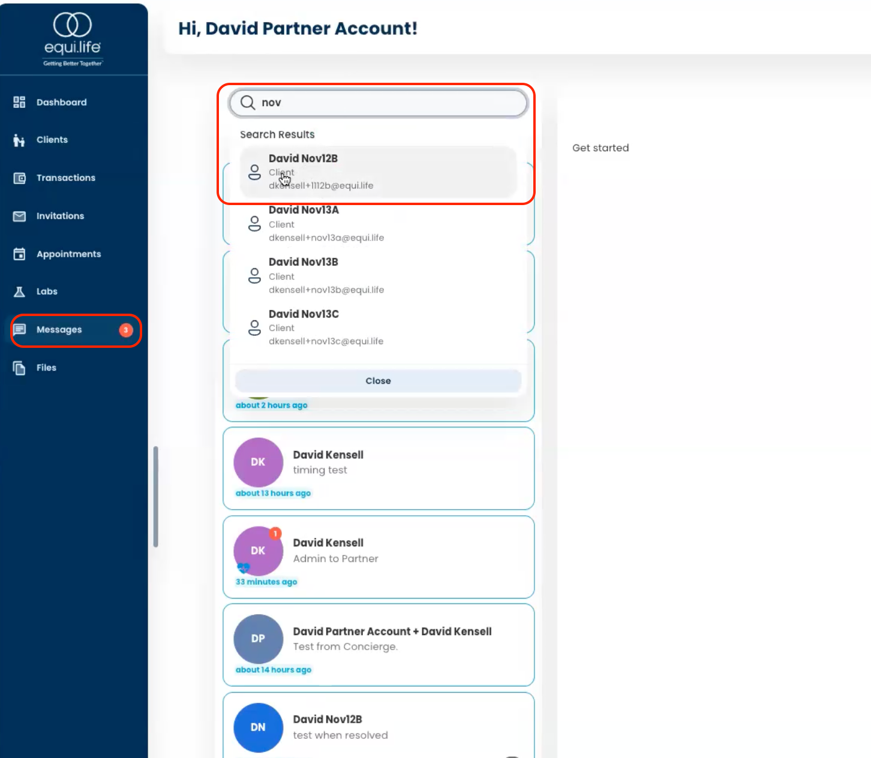Open the 'Admin to Partner' conversation
This screenshot has width=871, height=758.
[x=378, y=557]
